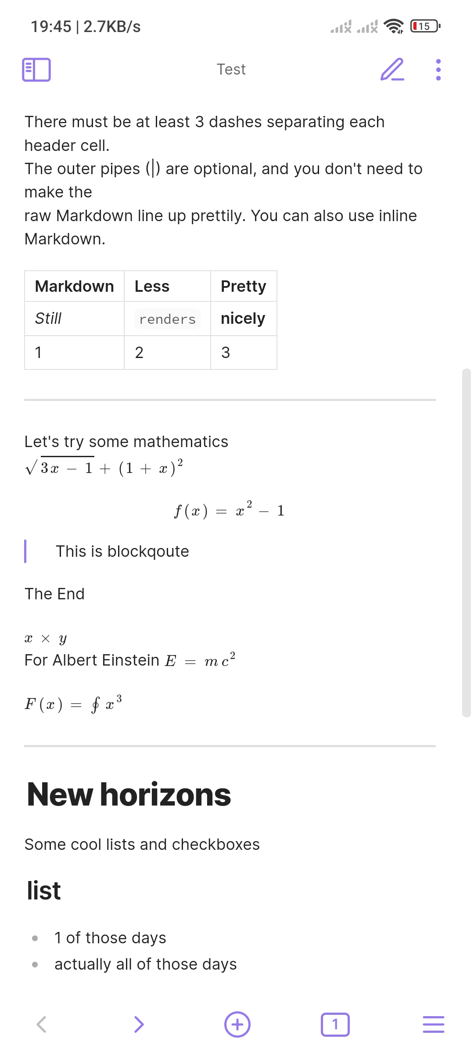Image resolution: width=474 pixels, height=1053 pixels.
Task: Open the bottom hamburger menu
Action: (434, 1024)
